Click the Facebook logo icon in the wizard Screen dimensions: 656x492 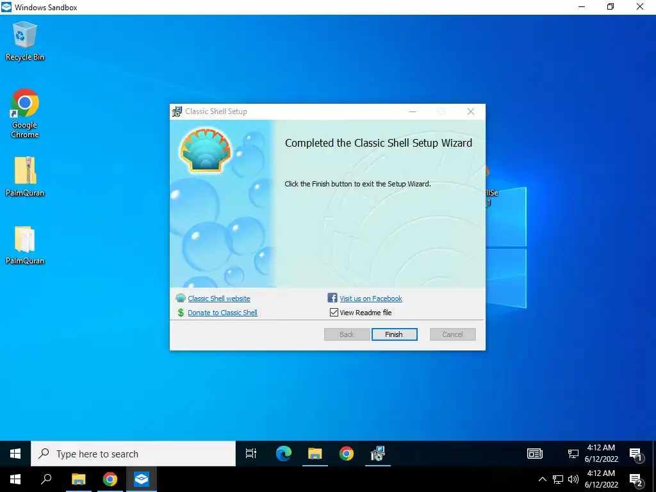tap(332, 298)
